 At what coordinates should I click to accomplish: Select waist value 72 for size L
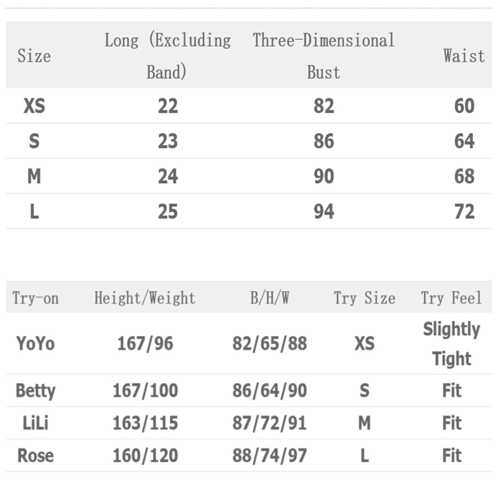tap(464, 212)
